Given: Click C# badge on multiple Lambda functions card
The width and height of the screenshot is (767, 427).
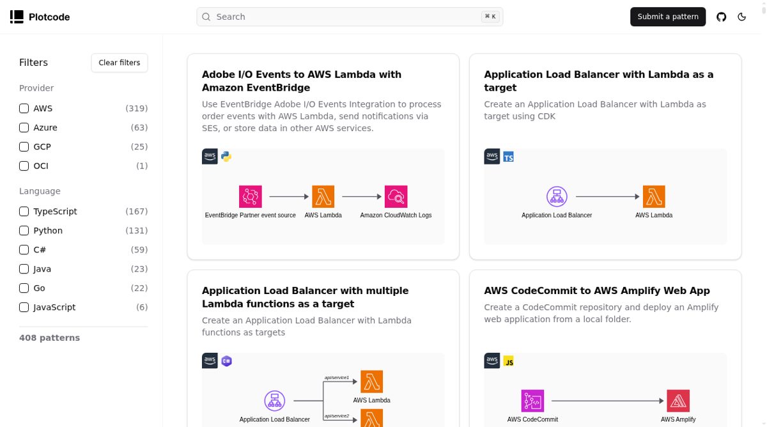Looking at the screenshot, I should [x=226, y=361].
